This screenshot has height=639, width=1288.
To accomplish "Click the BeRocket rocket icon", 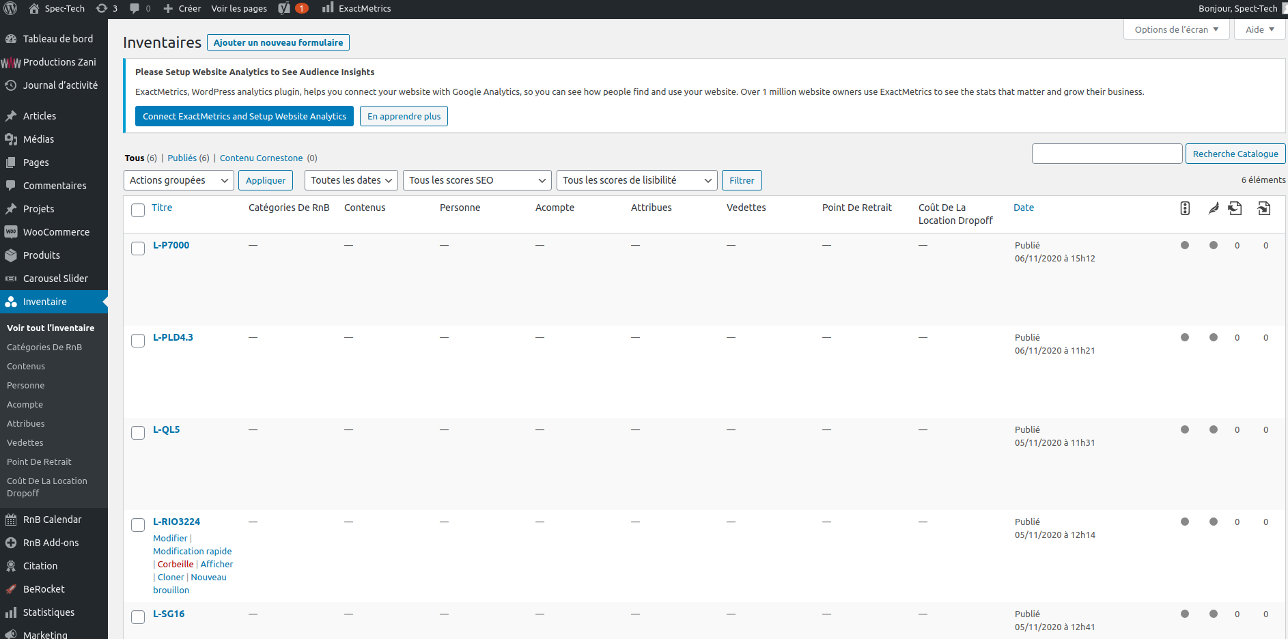I will point(11,589).
